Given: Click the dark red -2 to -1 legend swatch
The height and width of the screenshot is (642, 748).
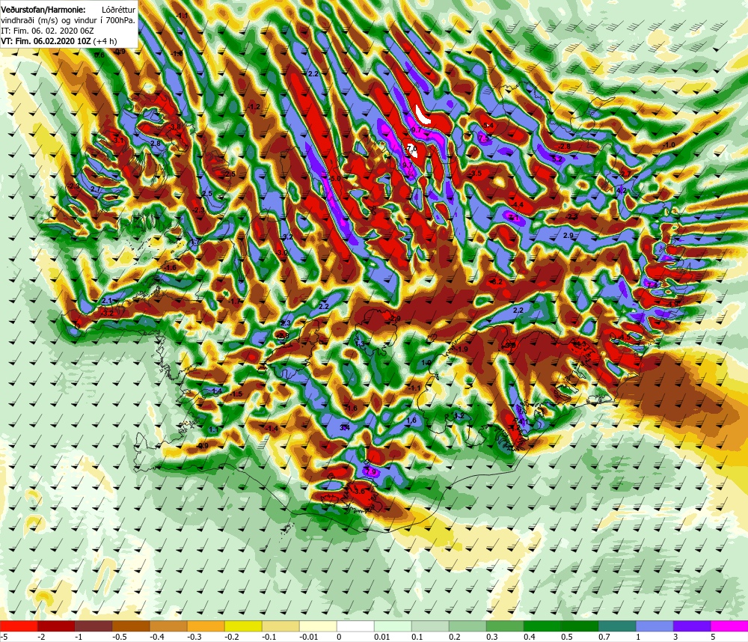Looking at the screenshot, I should coord(56,626).
